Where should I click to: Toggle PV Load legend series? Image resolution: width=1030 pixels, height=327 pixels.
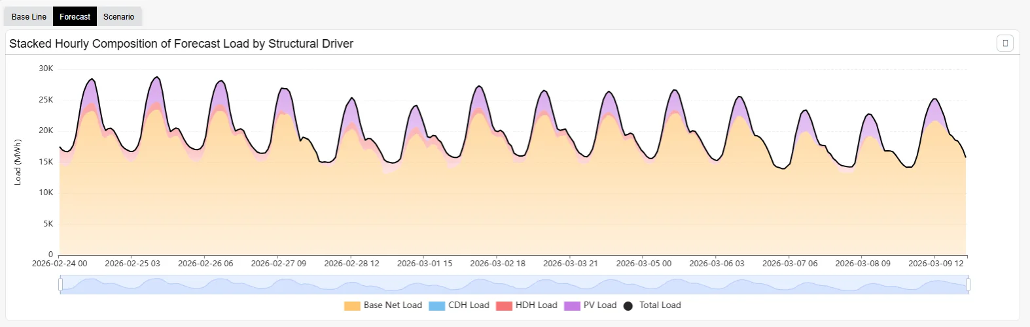tap(590, 305)
